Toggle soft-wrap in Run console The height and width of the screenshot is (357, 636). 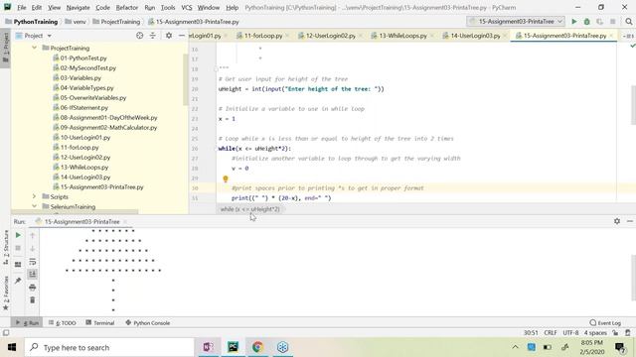tap(33, 262)
